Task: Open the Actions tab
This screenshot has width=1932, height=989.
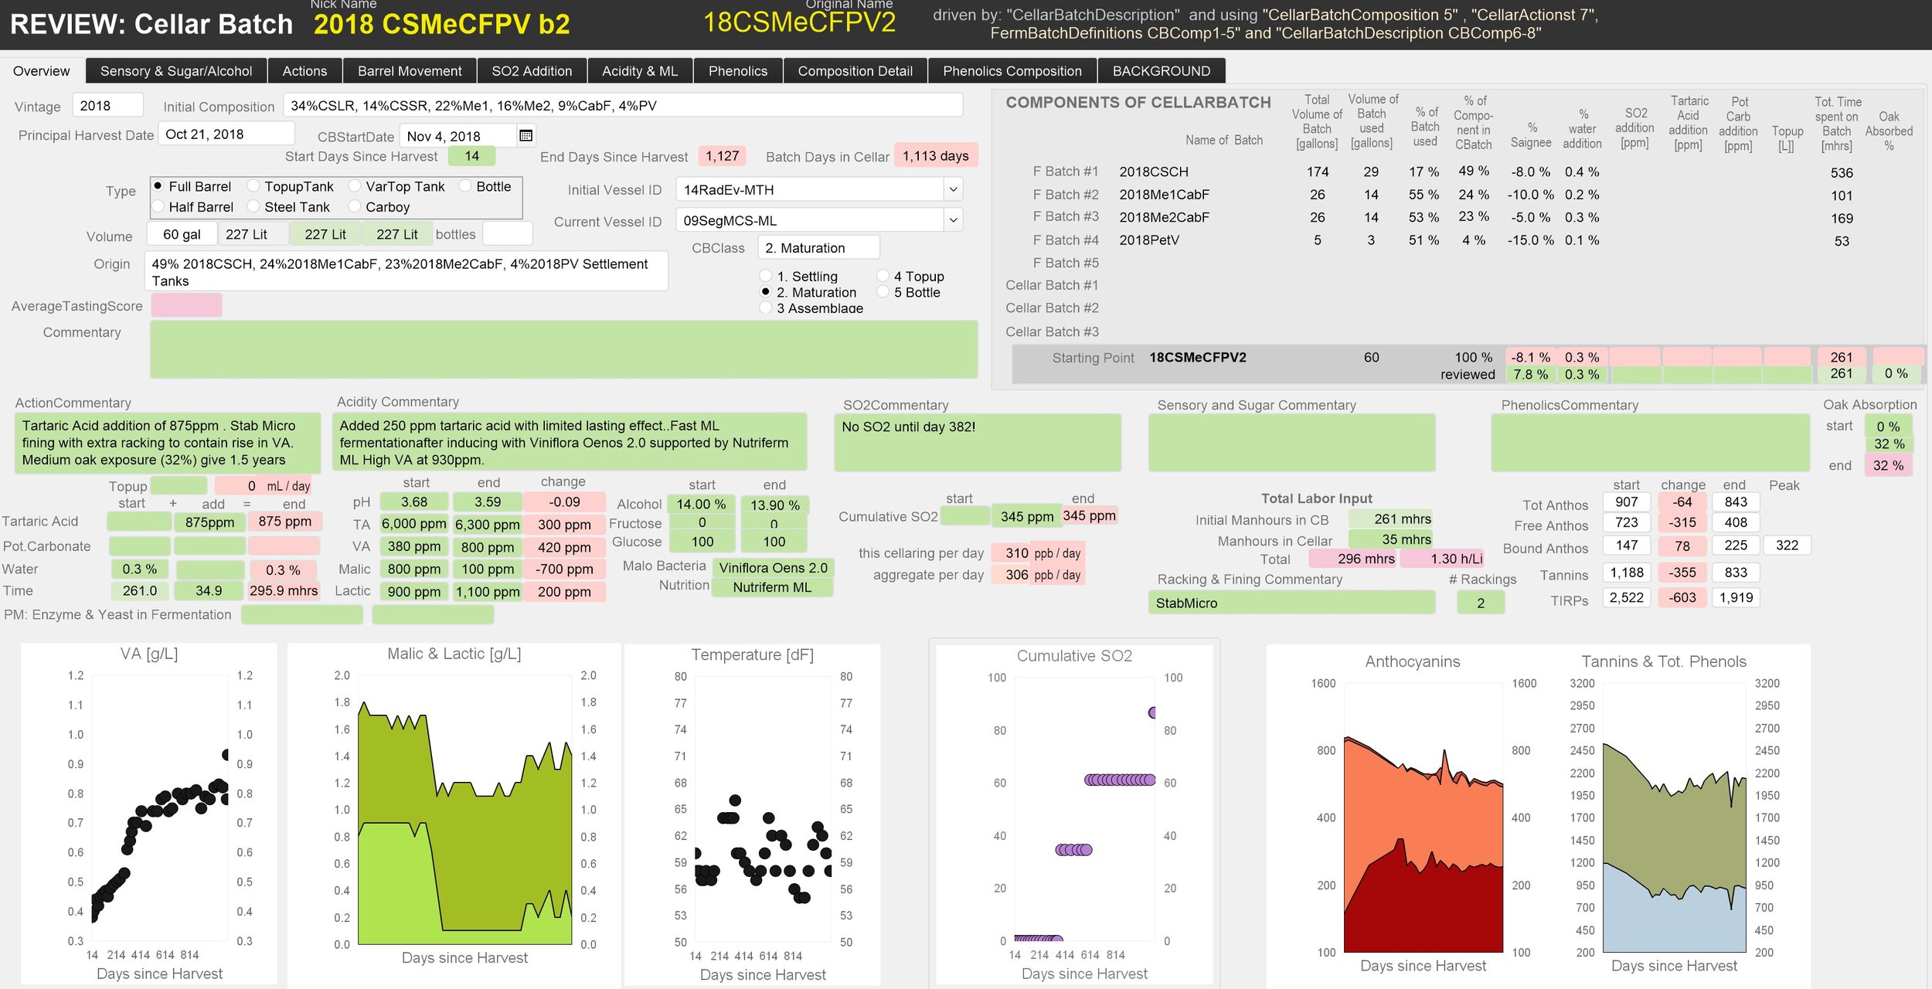Action: [x=304, y=71]
